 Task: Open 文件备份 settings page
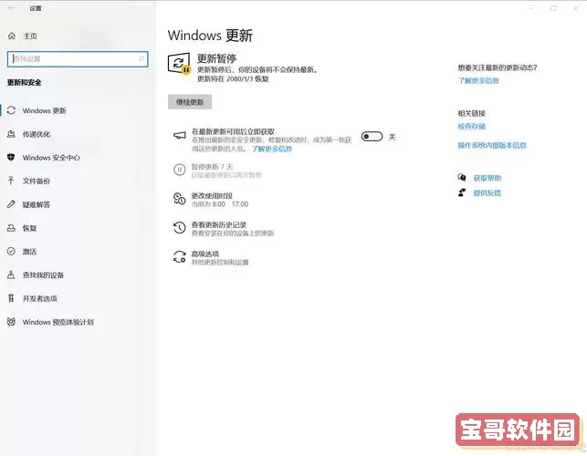37,181
